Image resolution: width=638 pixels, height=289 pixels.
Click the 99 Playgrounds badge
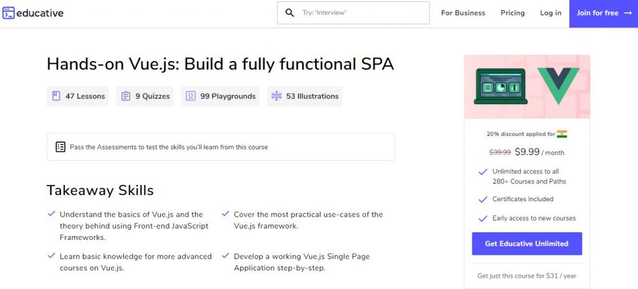point(221,96)
